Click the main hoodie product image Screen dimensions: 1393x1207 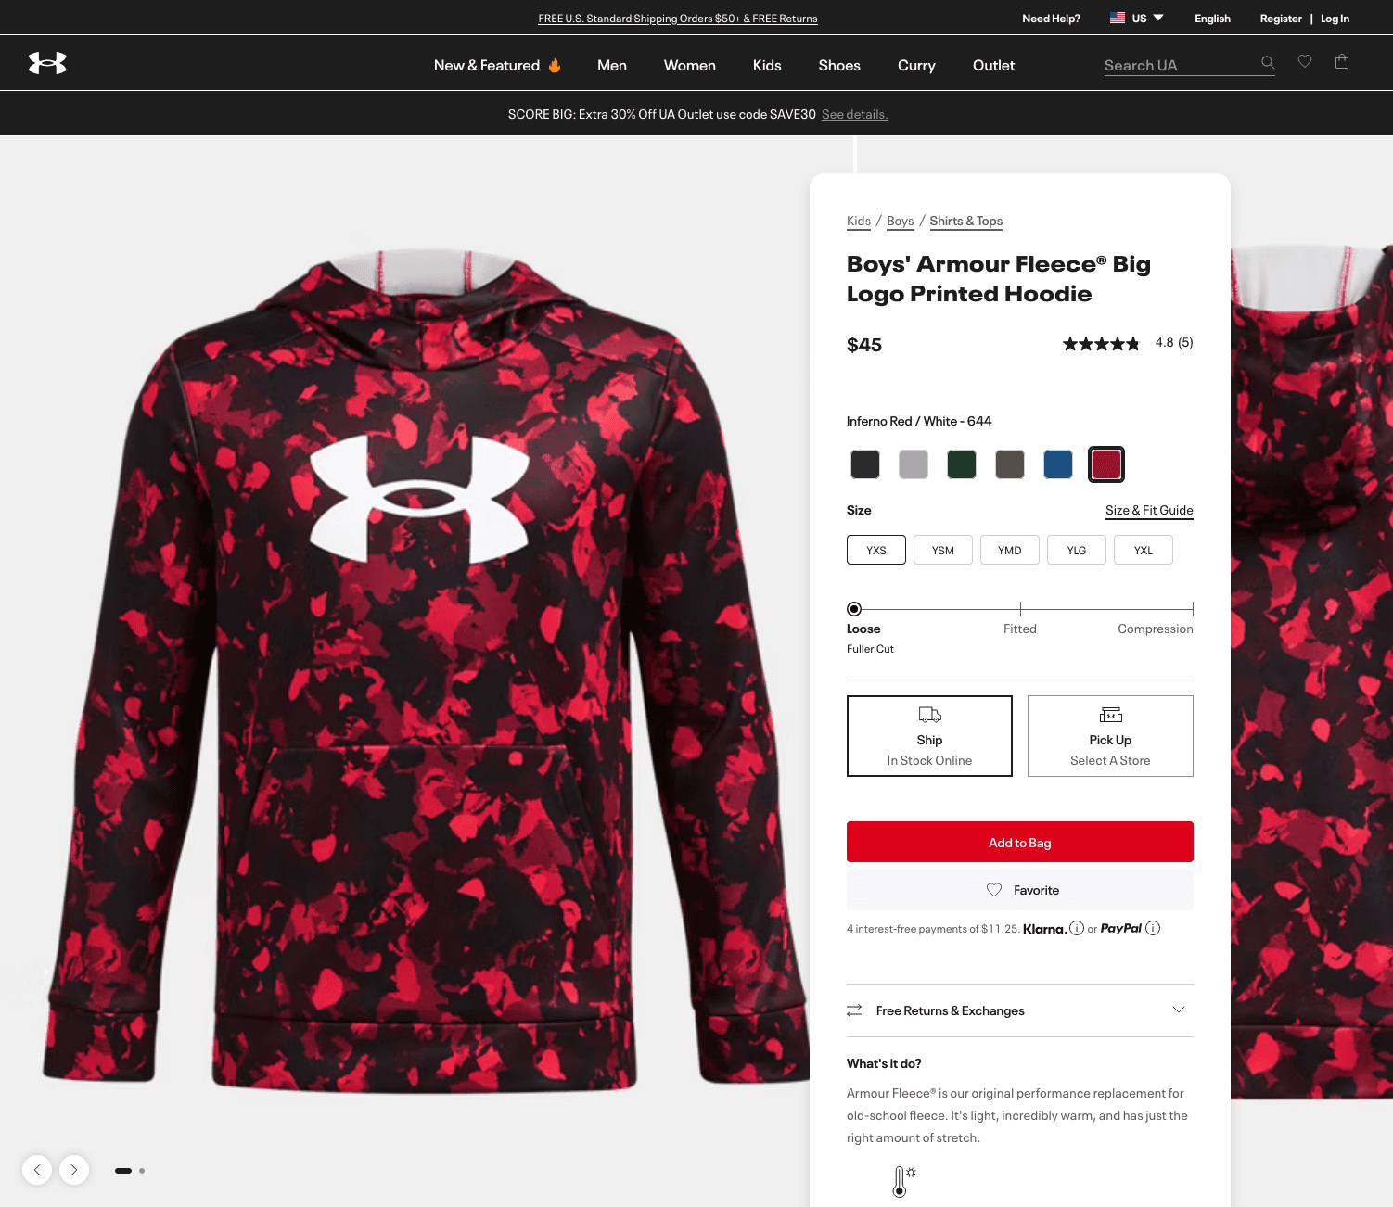pos(425,670)
